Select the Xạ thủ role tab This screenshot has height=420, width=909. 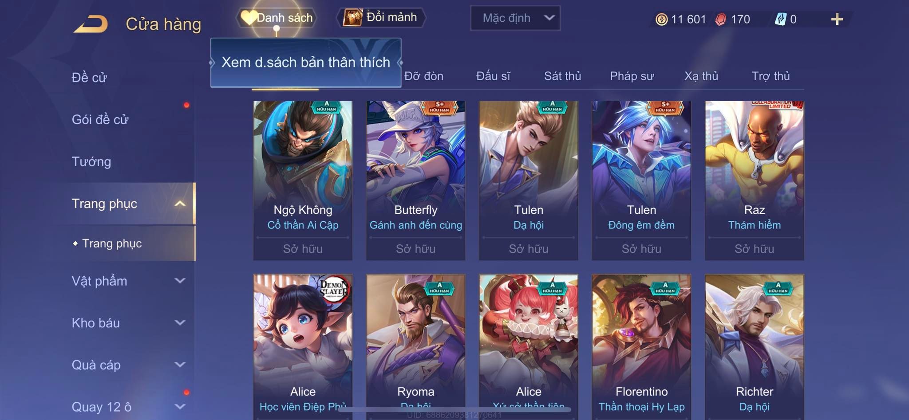click(x=701, y=76)
